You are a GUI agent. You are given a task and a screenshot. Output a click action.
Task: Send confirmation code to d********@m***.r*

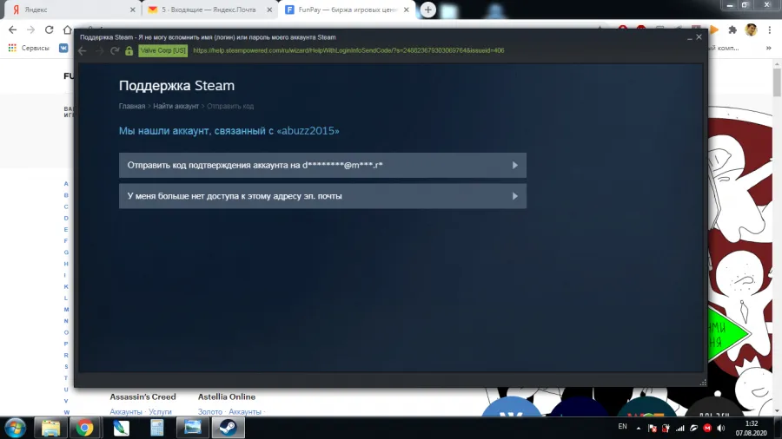322,165
